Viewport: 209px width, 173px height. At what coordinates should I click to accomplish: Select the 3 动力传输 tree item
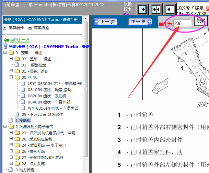[25, 170]
